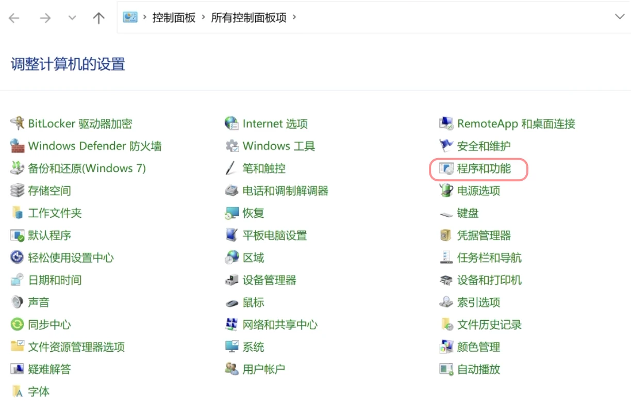The image size is (631, 412).
Task: Open the 用户帐户 link
Action: click(x=264, y=369)
